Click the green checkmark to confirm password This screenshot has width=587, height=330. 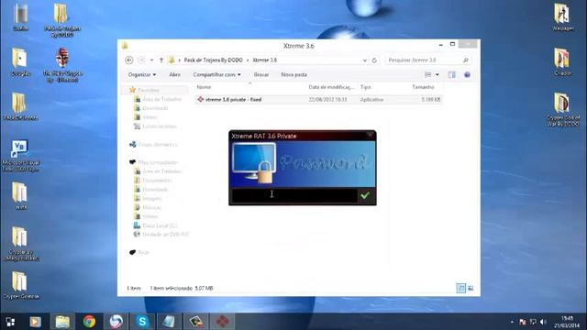click(x=365, y=195)
